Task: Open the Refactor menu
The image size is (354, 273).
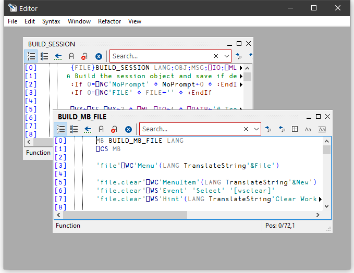Action: pyautogui.click(x=109, y=21)
